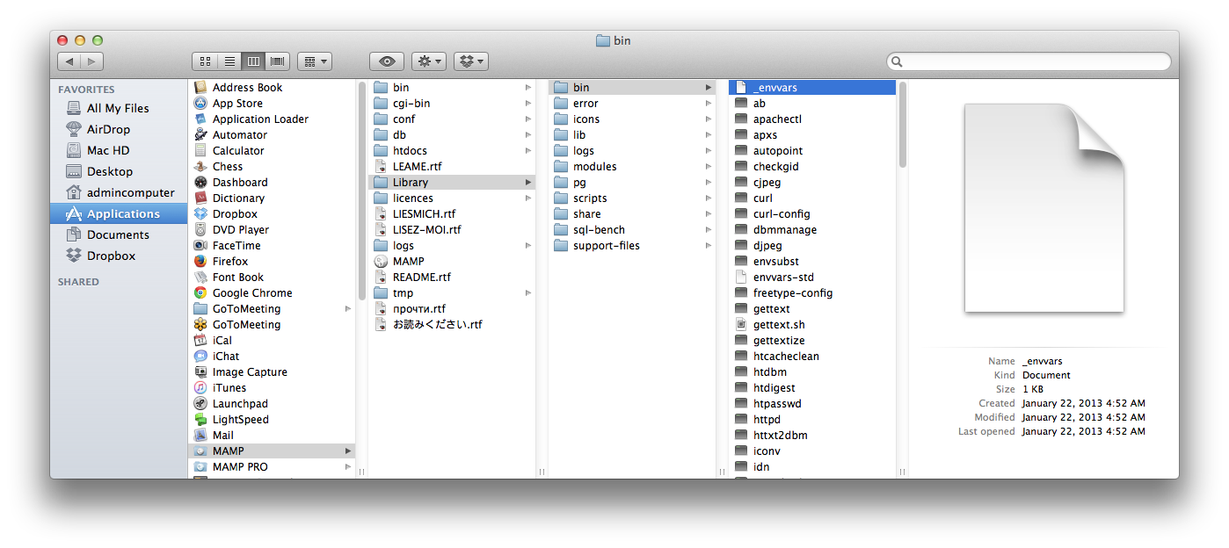
Task: Expand the MAMP PRO folder arrow
Action: [348, 466]
